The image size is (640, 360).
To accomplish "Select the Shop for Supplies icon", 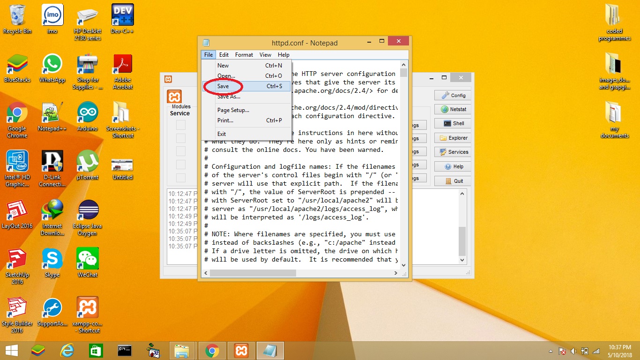I will click(88, 71).
